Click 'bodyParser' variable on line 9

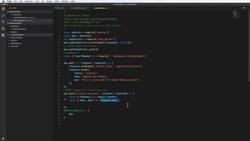coord(75,39)
